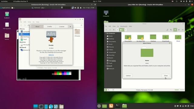Open the Home desktop folder in EndeavourOS

(7, 36)
